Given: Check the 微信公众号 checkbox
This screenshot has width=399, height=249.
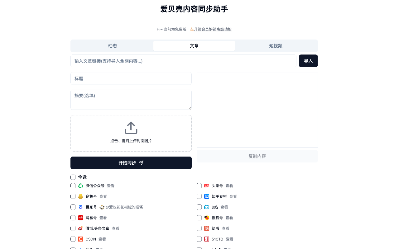Looking at the screenshot, I should click(x=73, y=186).
